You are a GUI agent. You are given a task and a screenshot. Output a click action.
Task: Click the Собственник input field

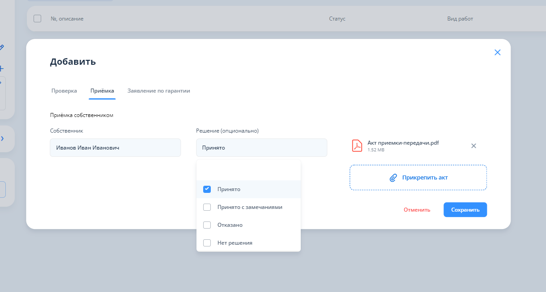115,147
